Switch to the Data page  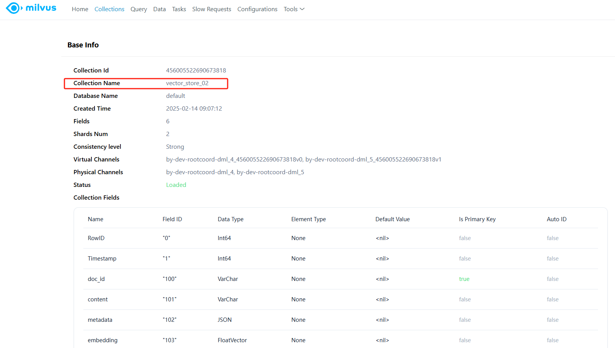159,9
